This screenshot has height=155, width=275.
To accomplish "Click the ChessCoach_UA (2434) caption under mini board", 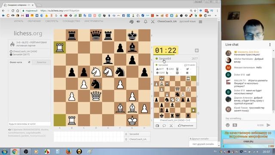I will [x=175, y=121].
